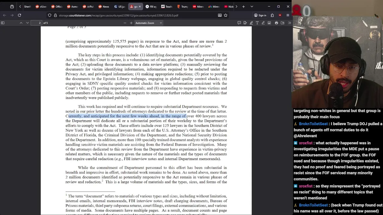The image size is (383, 215).
Task: Close the active gov PDF tab
Action: click(x=140, y=7)
